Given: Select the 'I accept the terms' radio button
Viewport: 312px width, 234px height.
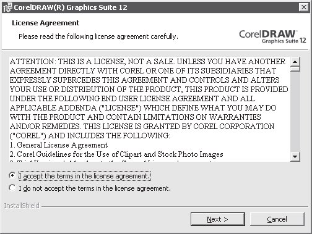Looking at the screenshot, I should (12, 175).
